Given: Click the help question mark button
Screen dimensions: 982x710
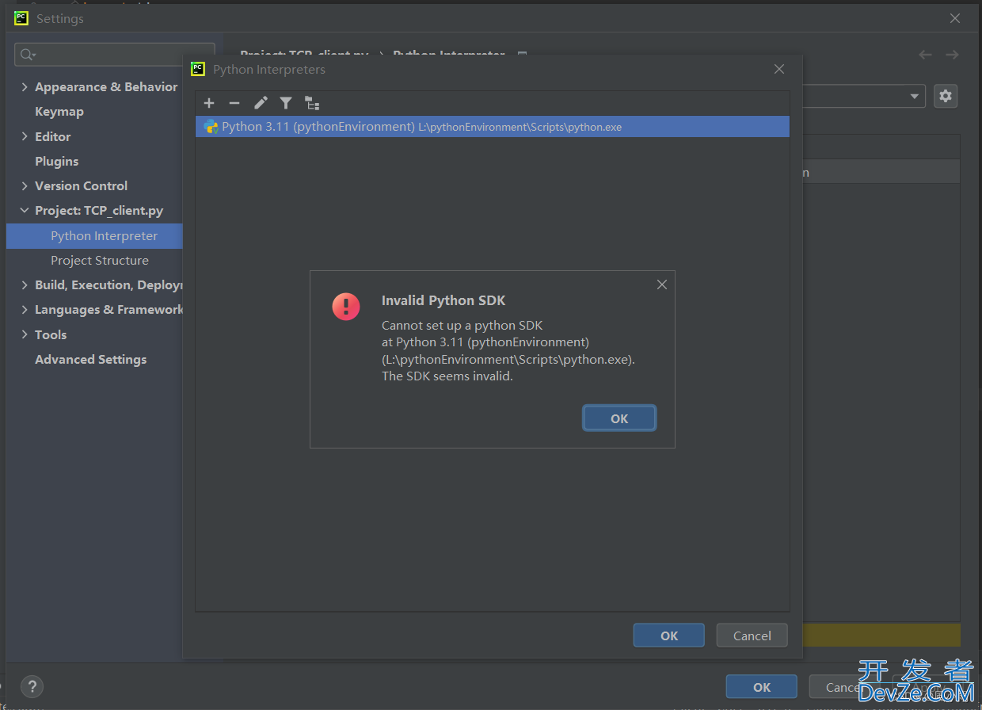Looking at the screenshot, I should click(32, 686).
